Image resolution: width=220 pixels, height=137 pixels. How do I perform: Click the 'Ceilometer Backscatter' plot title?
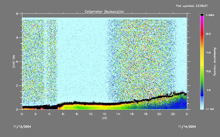[105, 12]
